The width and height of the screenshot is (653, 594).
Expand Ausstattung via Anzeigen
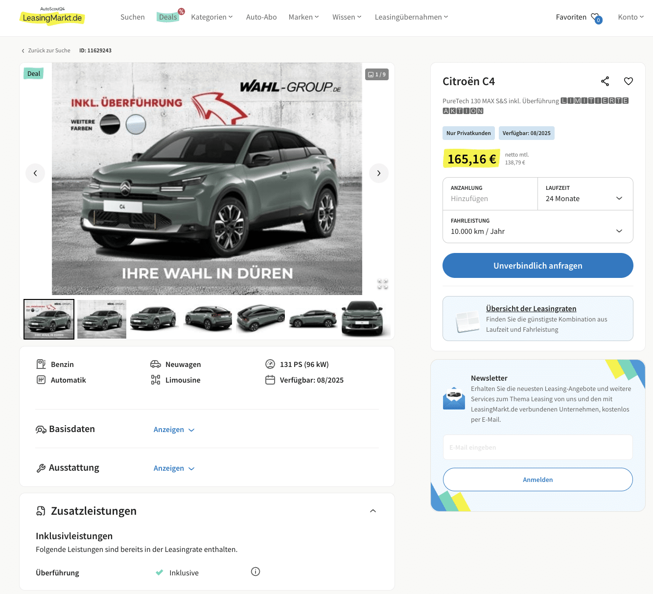click(174, 468)
